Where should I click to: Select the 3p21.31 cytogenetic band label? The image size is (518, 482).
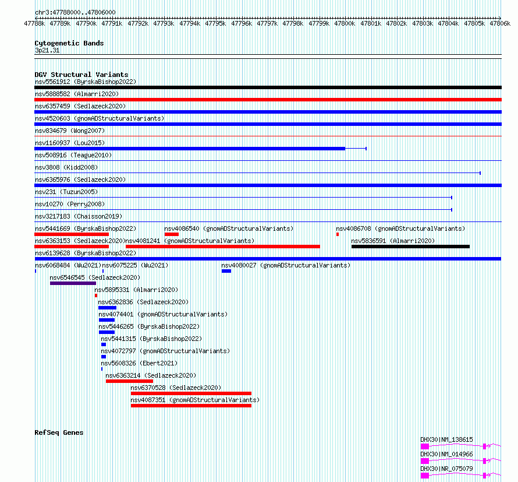pyautogui.click(x=47, y=50)
